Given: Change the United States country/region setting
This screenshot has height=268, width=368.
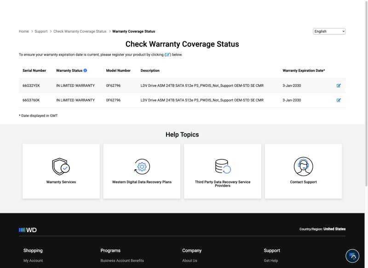Looking at the screenshot, I should tap(334, 229).
